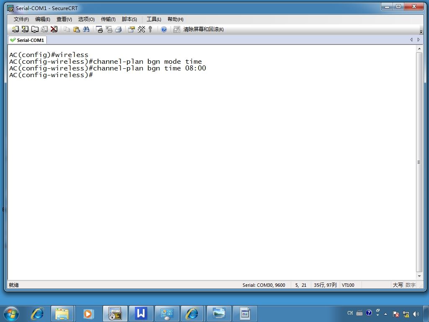Click the tab scroll right arrow
Screen dimensions: 429x322
419,40
